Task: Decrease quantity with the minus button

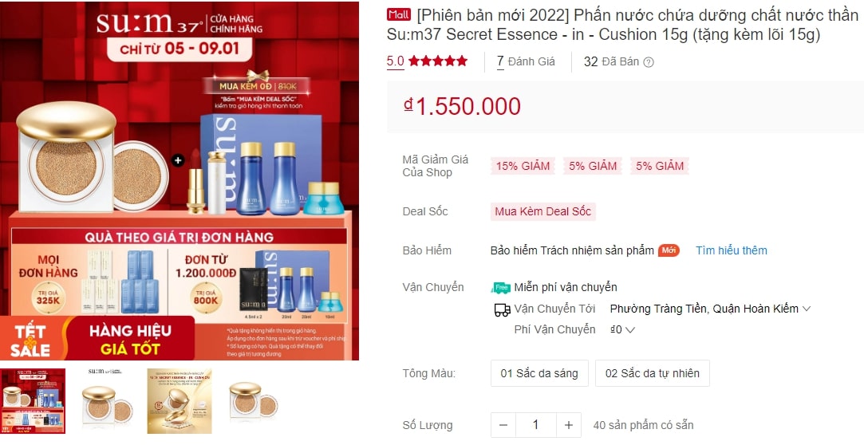Action: [x=503, y=425]
